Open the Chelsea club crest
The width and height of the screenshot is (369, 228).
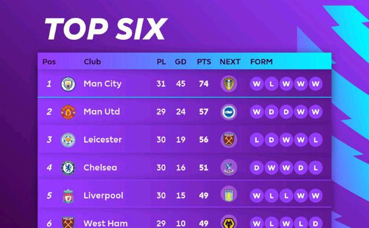coord(68,168)
